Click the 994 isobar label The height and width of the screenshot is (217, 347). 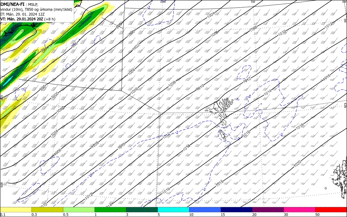[x=44, y=50]
